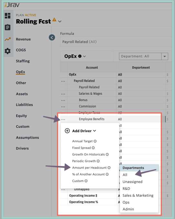Image resolution: width=175 pixels, height=219 pixels.
Task: Collapse the panel with the back arrow circle
Action: [52, 38]
